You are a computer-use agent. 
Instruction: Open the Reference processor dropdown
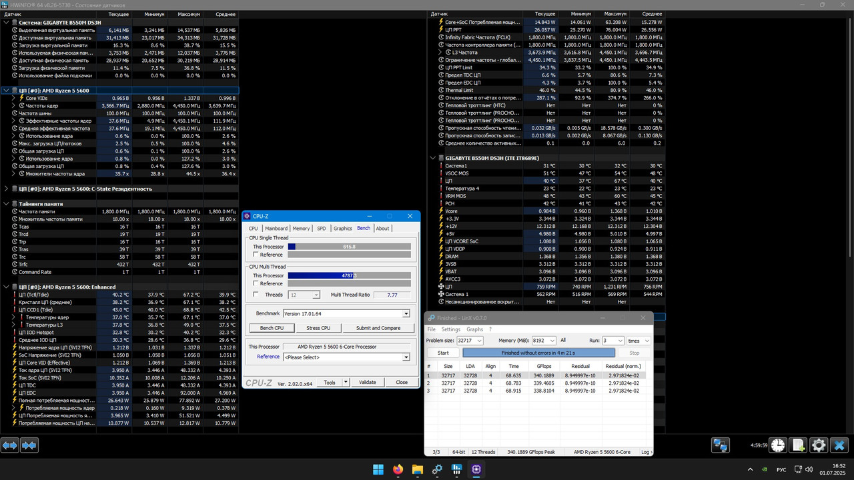pos(406,357)
